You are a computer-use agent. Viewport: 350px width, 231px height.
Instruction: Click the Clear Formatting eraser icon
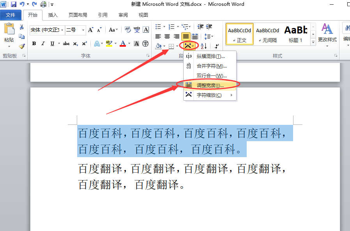[x=128, y=30]
